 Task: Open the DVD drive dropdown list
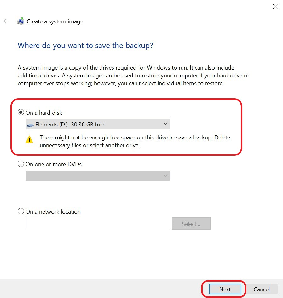tap(98, 176)
